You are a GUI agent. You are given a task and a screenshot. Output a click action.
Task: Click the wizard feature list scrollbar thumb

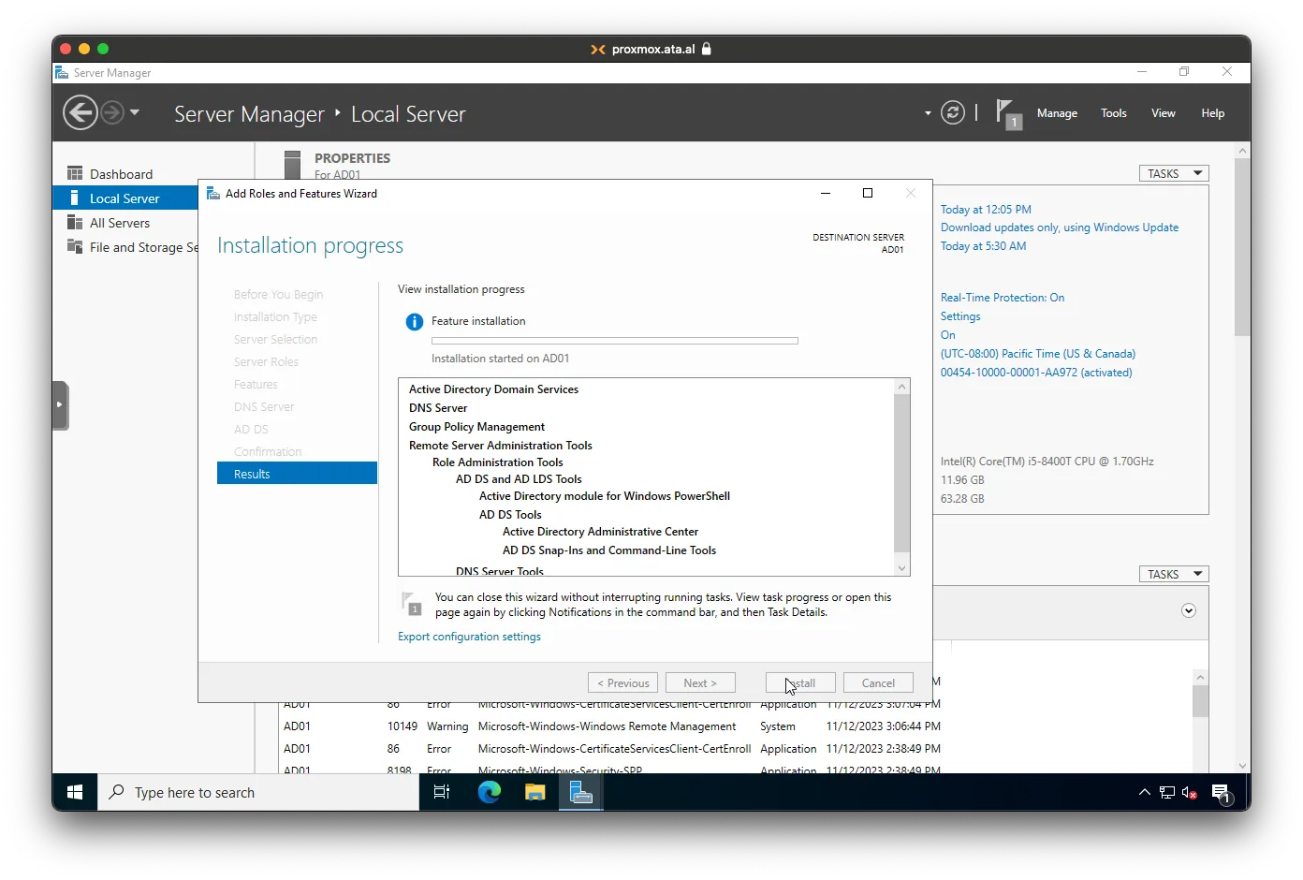point(901,473)
